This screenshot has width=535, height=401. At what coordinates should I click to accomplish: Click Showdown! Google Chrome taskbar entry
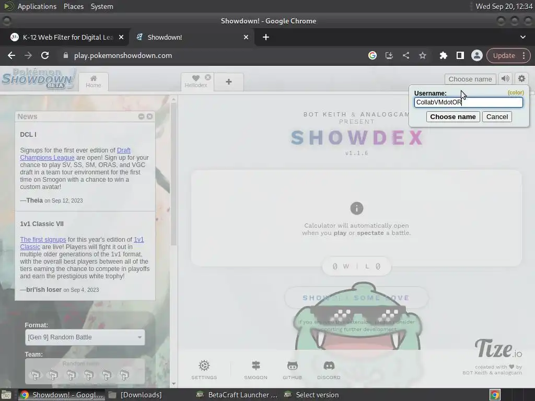pyautogui.click(x=62, y=395)
